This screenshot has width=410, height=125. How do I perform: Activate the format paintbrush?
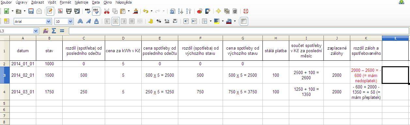pos(135,11)
